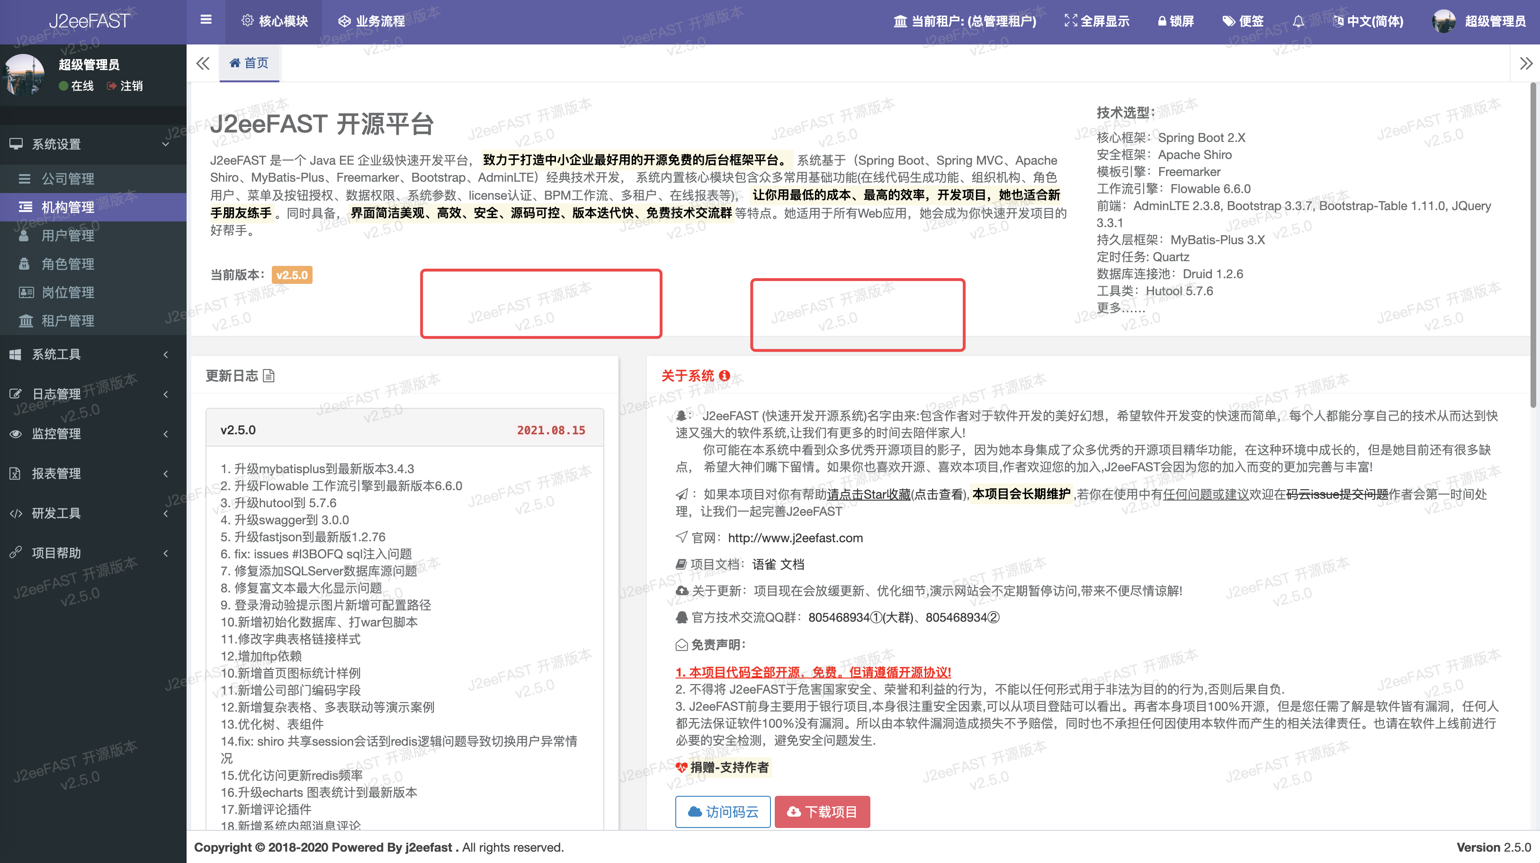The image size is (1540, 863).
Task: Open the 便签 notes tag icon
Action: click(x=1228, y=21)
